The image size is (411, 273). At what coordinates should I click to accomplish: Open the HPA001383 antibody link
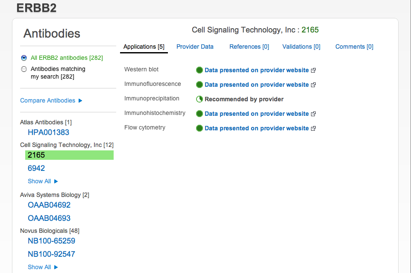48,132
